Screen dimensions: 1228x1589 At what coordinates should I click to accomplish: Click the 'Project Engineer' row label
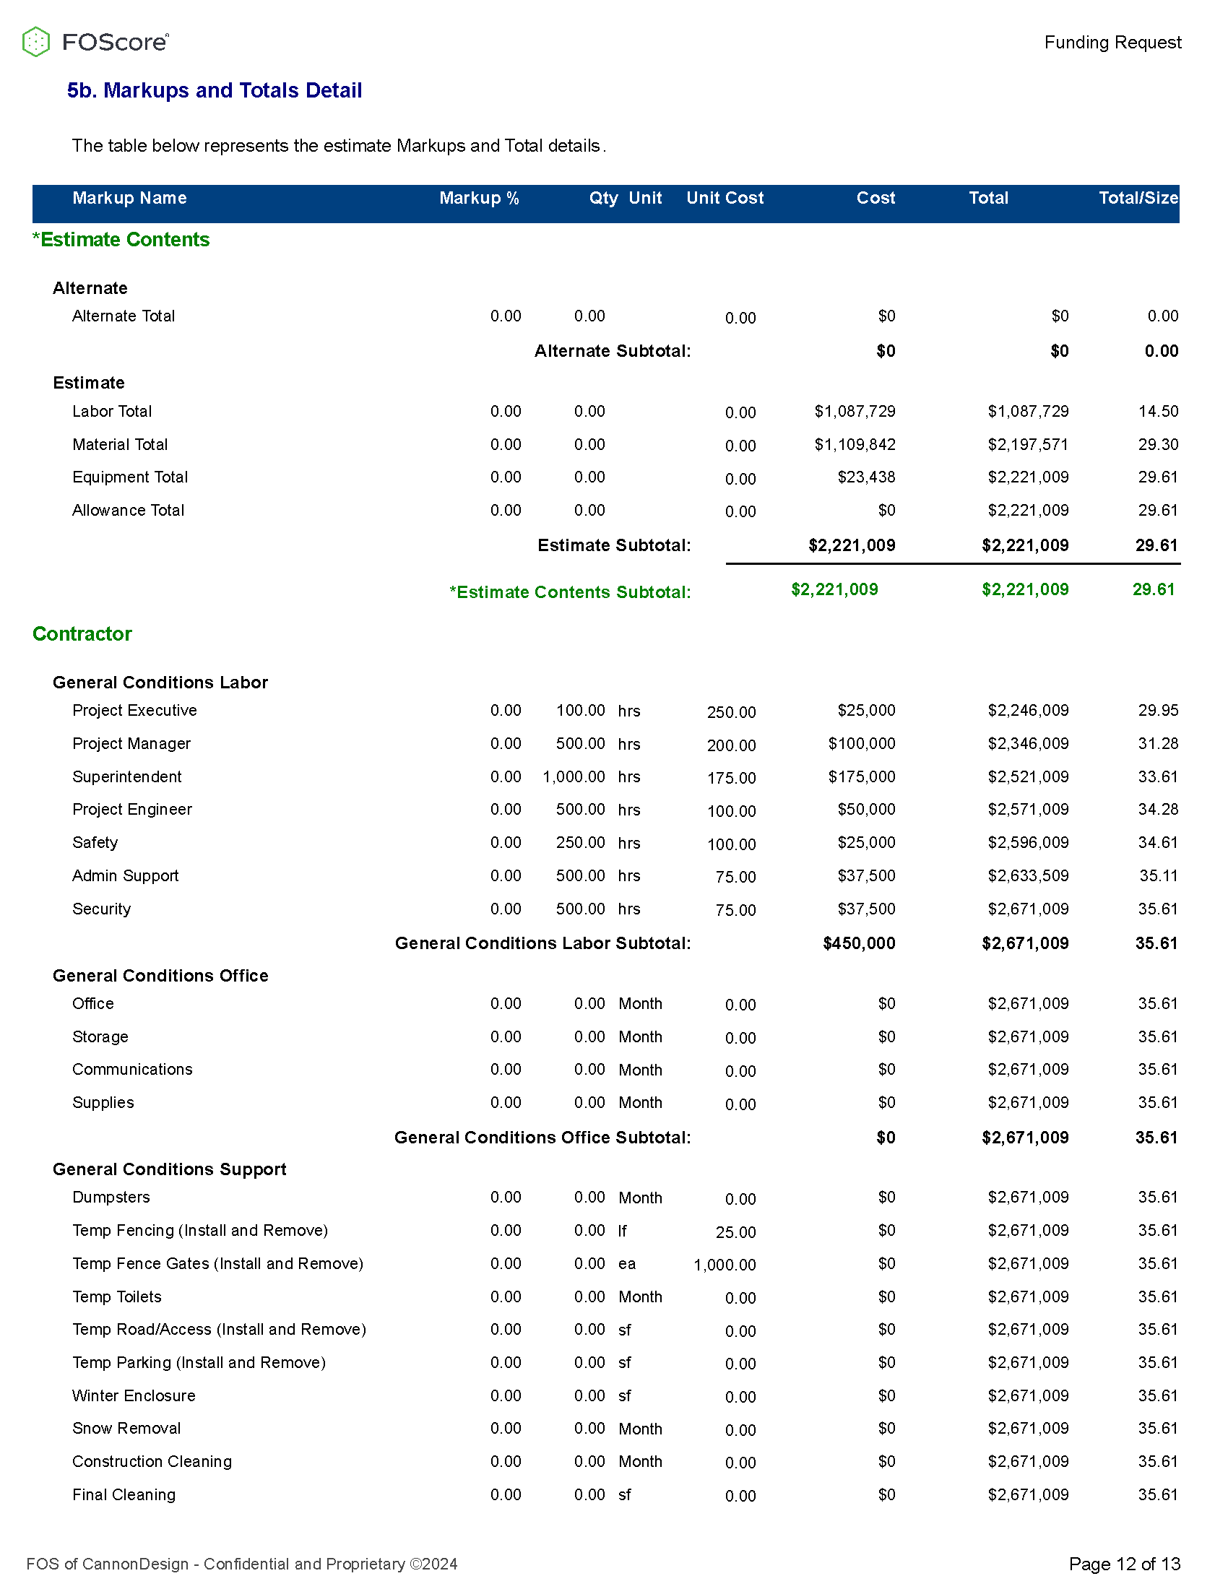point(132,809)
